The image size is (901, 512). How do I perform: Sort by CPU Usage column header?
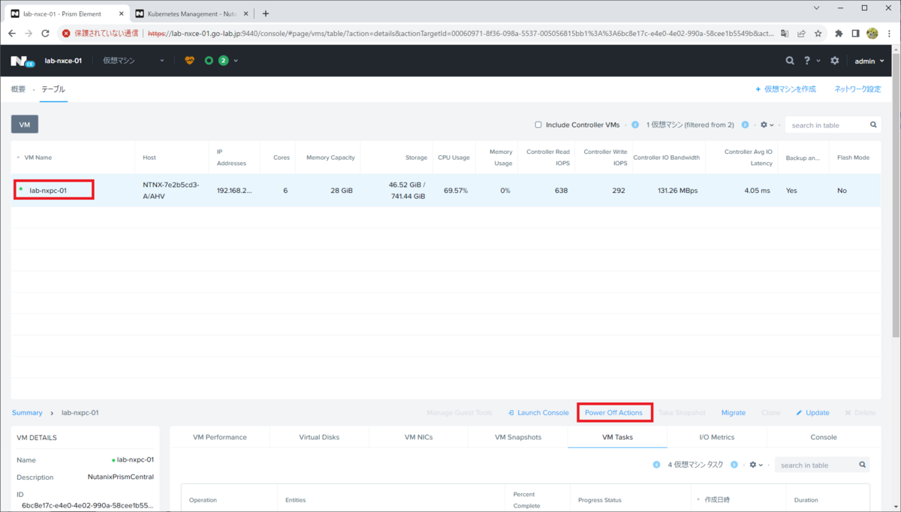(x=454, y=158)
